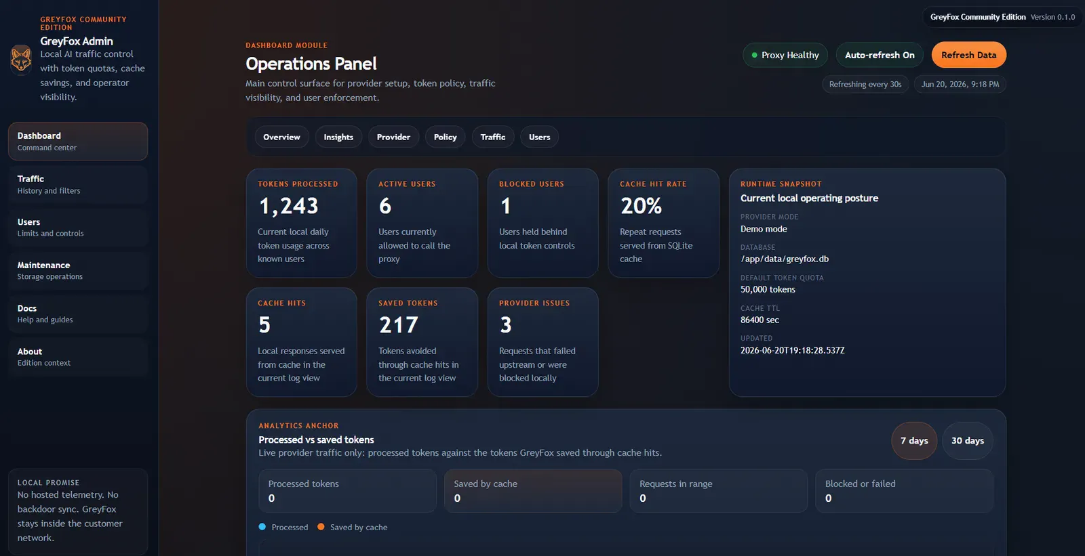
Task: Click the GreyFox Community Edition version badge
Action: (x=1002, y=17)
